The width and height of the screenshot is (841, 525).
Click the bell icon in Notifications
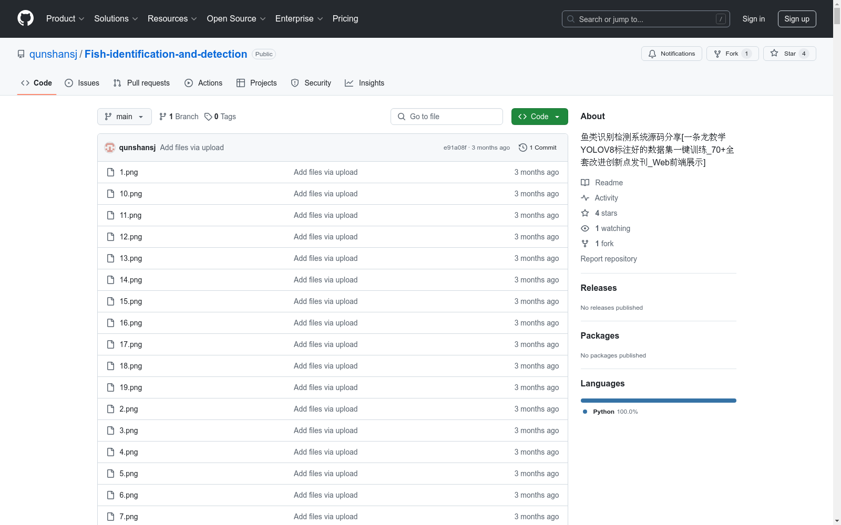coord(652,54)
